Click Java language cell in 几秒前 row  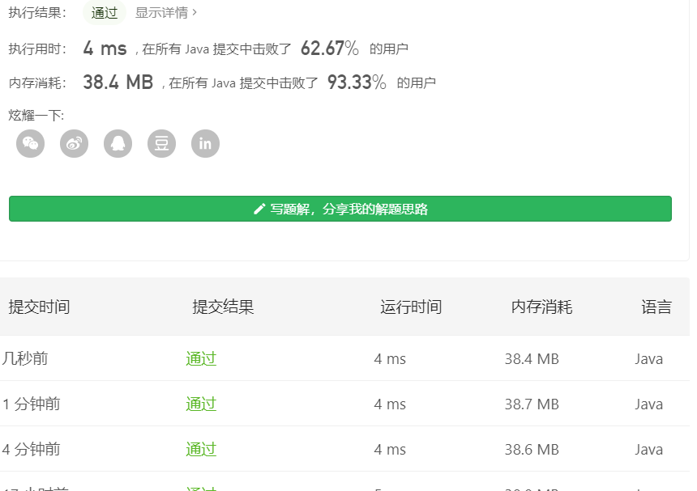point(648,359)
